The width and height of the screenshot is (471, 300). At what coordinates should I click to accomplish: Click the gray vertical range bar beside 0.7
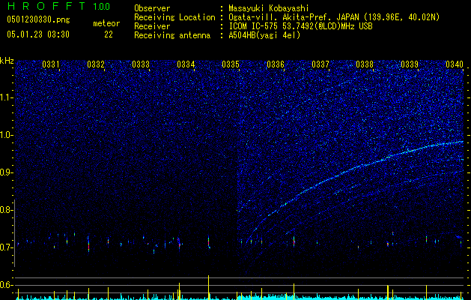[15, 233]
